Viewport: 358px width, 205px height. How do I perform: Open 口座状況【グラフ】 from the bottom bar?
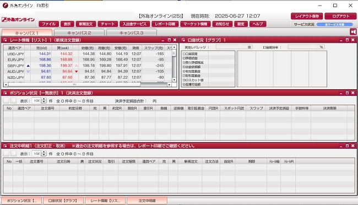click(63, 201)
